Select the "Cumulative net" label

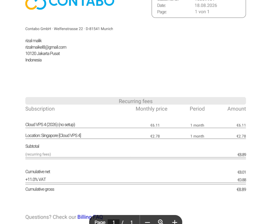click(38, 172)
